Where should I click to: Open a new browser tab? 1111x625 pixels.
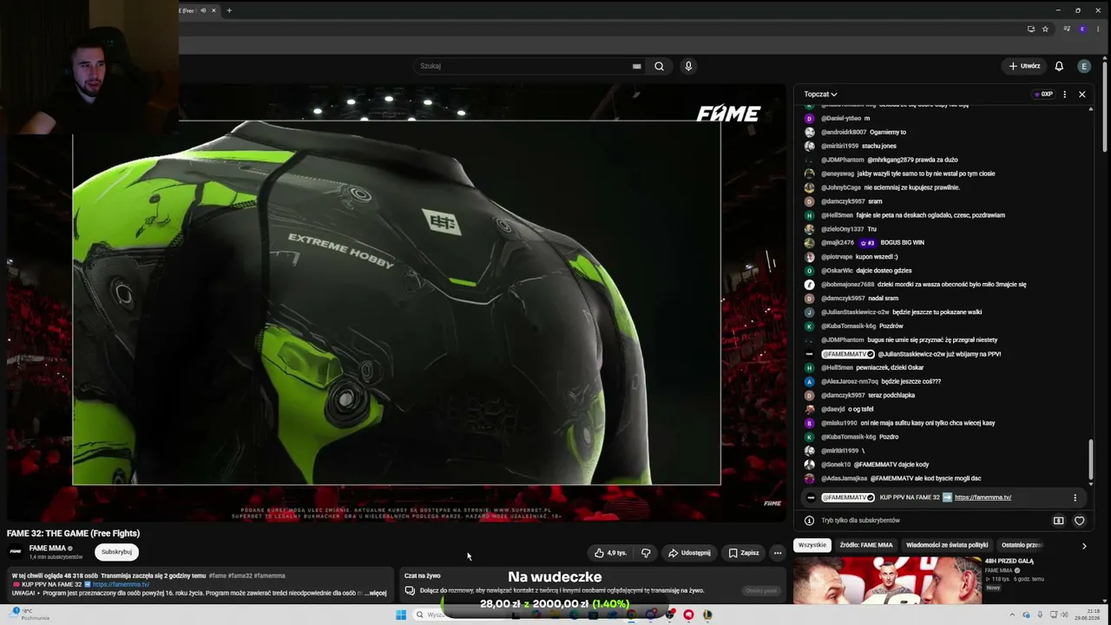pyautogui.click(x=229, y=10)
